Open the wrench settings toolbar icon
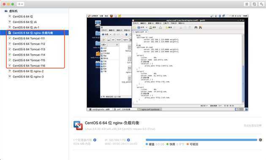The image size is (266, 160). 262,4
